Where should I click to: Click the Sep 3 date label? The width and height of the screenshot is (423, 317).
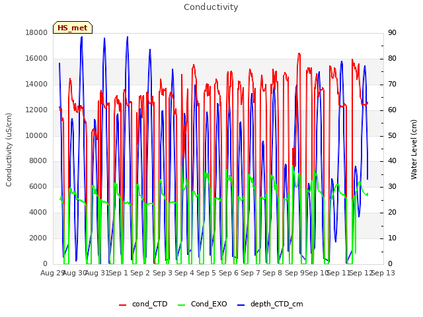coord(163,273)
